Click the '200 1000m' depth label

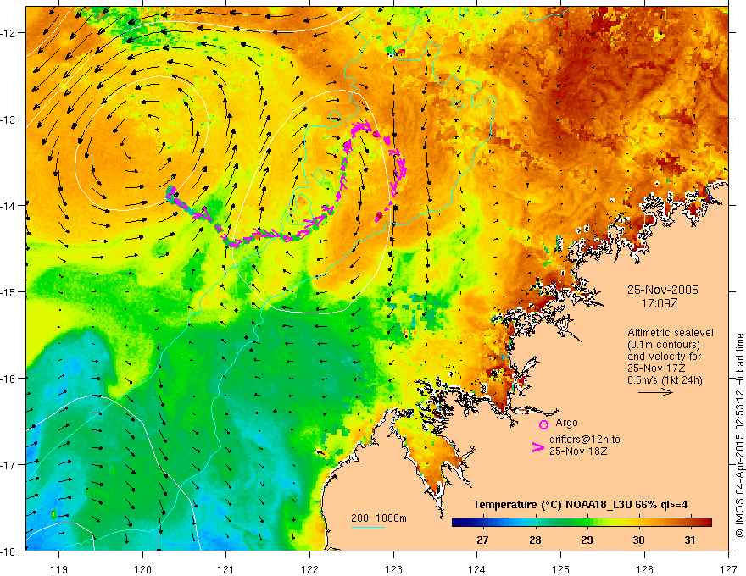click(379, 518)
